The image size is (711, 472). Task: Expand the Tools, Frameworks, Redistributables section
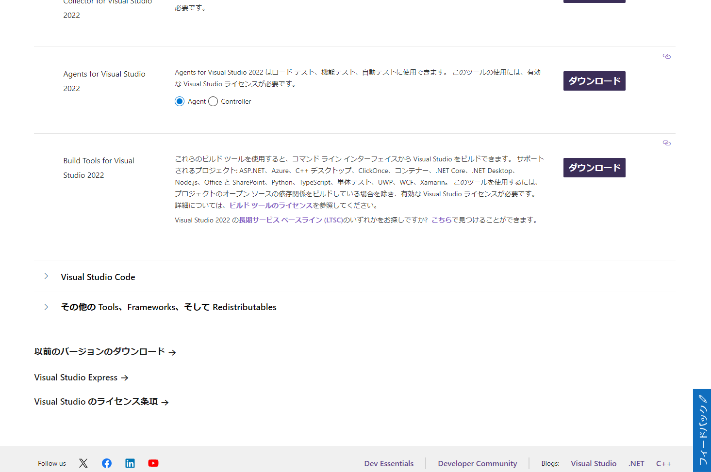coord(168,307)
